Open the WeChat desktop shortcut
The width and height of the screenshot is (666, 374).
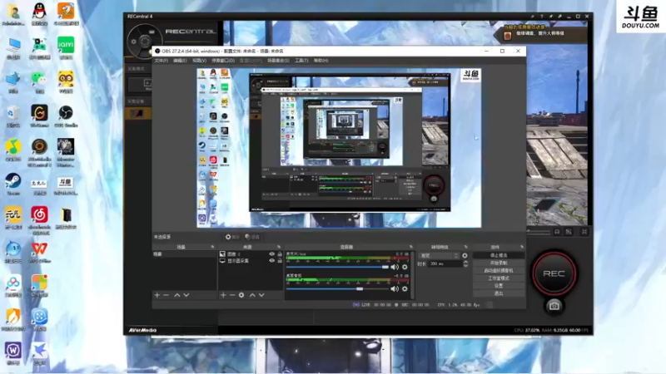pyautogui.click(x=39, y=81)
